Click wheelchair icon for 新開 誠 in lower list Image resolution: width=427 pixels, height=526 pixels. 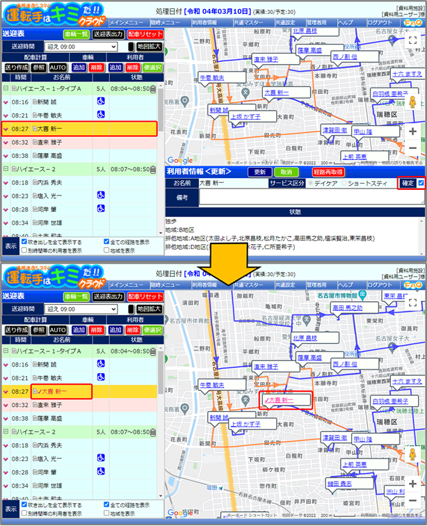[x=101, y=364]
